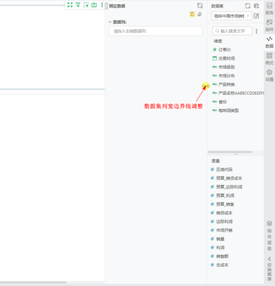Click the swap icon in 绑定数据 header
Viewport: 275px width, 286px height.
pos(200,6)
